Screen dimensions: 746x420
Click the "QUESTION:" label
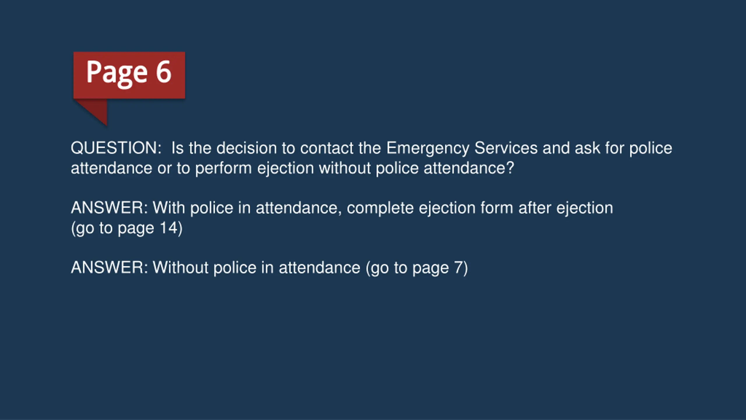point(116,148)
